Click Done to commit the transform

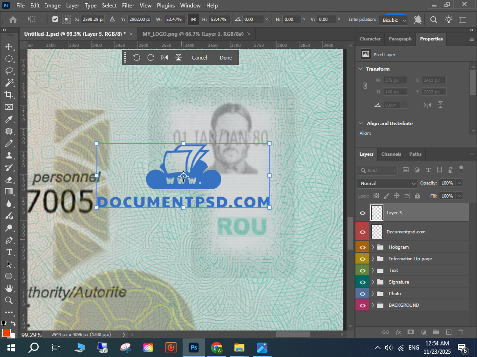(225, 58)
